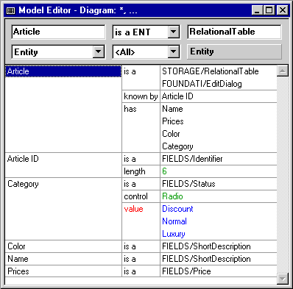Screen dimensions: 293x289
Task: Expand the Entity combo box arrow
Action: tap(98, 51)
